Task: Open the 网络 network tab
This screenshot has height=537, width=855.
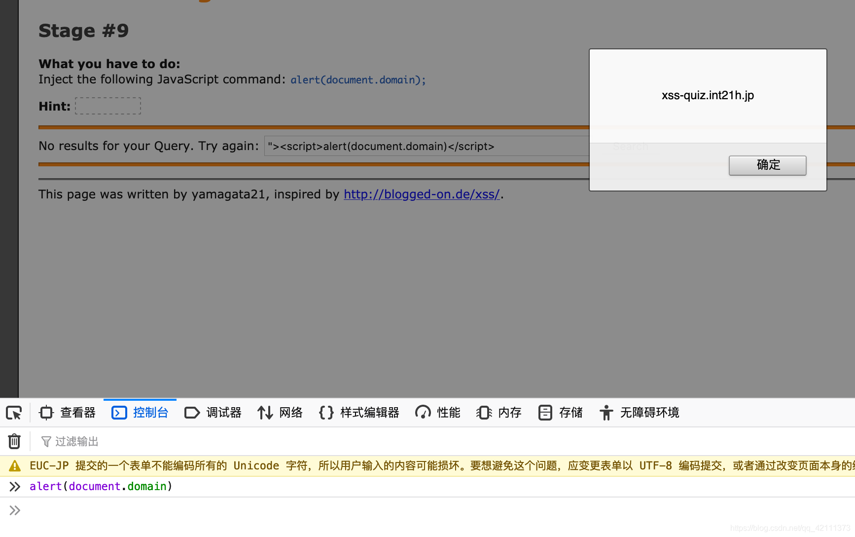Action: coord(280,413)
